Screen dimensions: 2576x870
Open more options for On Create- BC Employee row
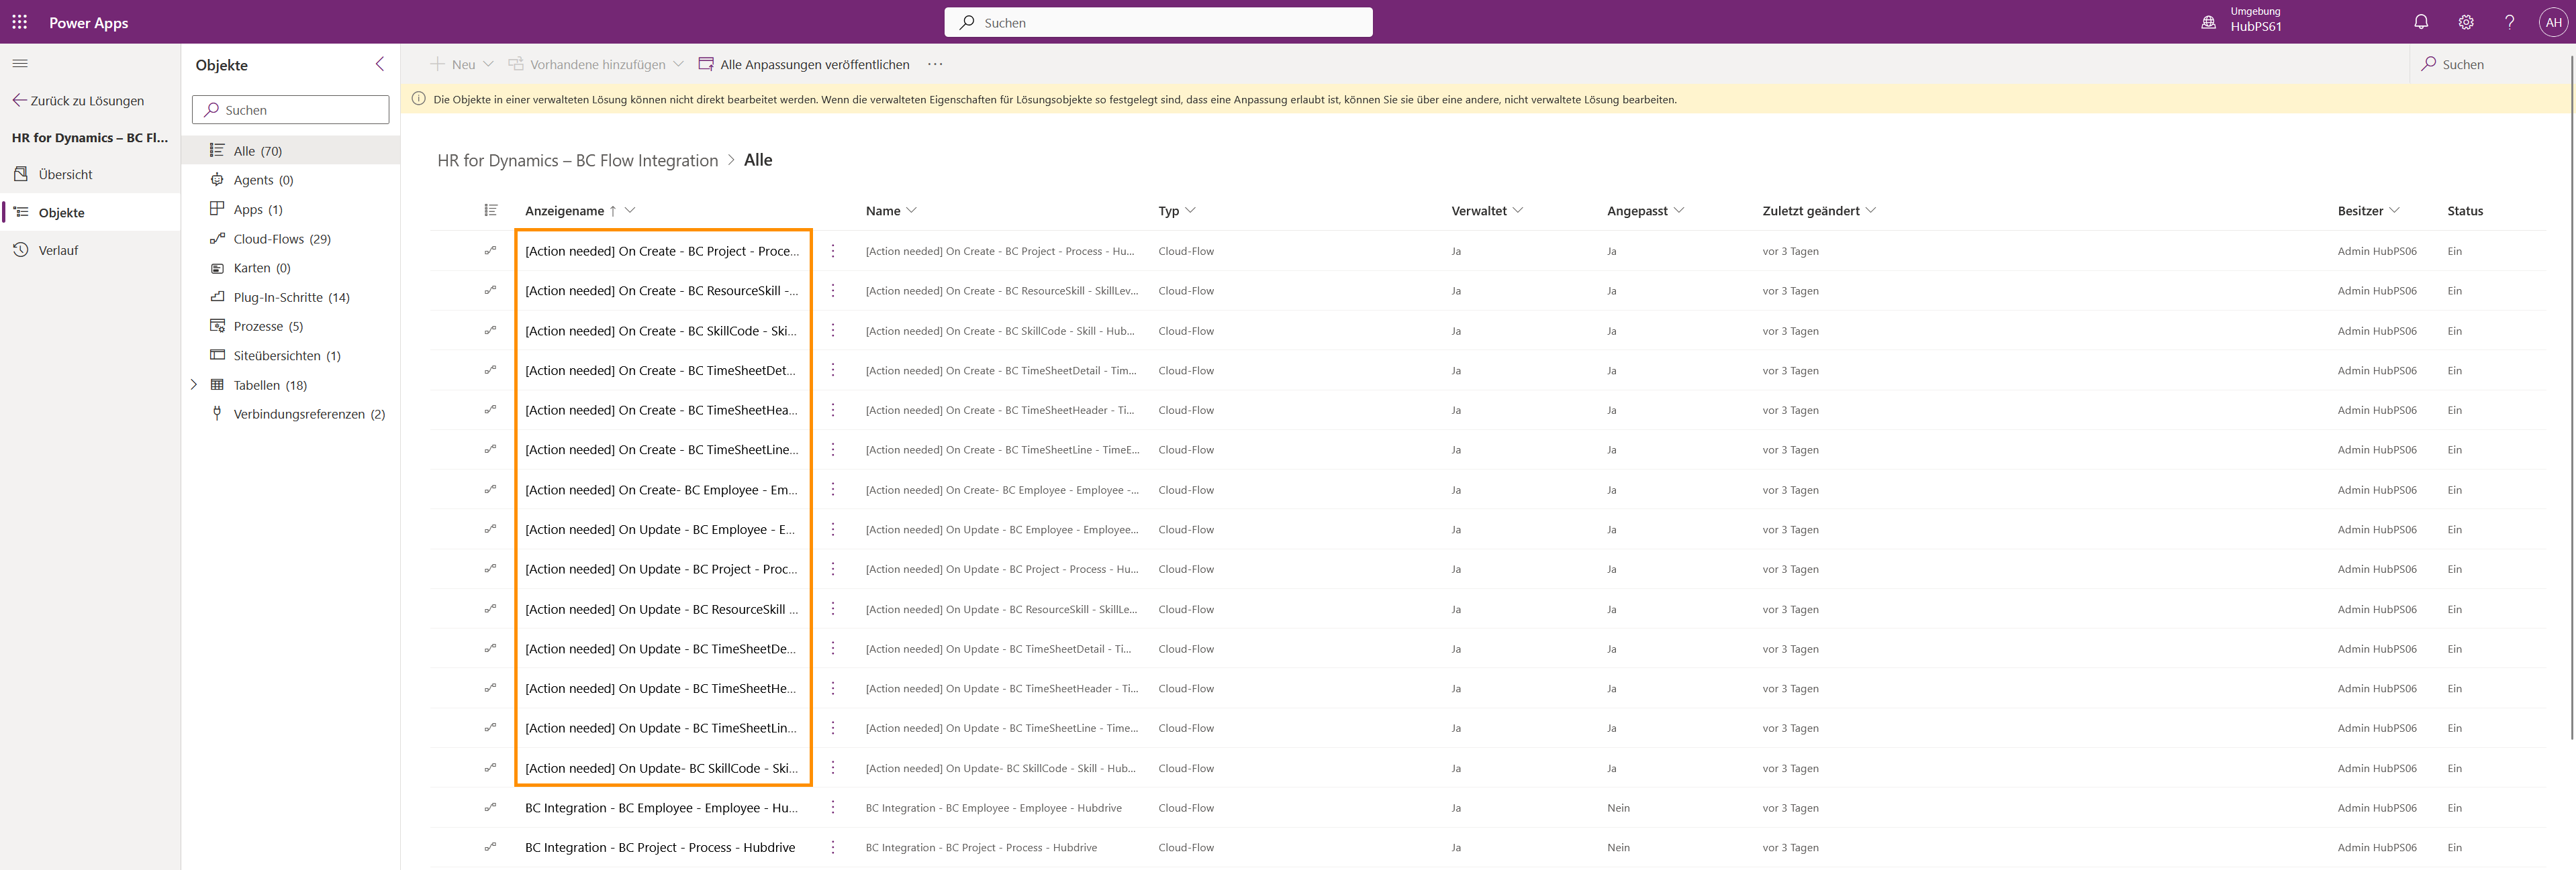coord(833,490)
